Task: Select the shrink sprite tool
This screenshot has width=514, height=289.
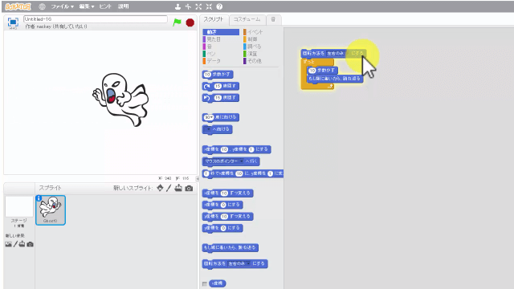Action: coord(209,6)
